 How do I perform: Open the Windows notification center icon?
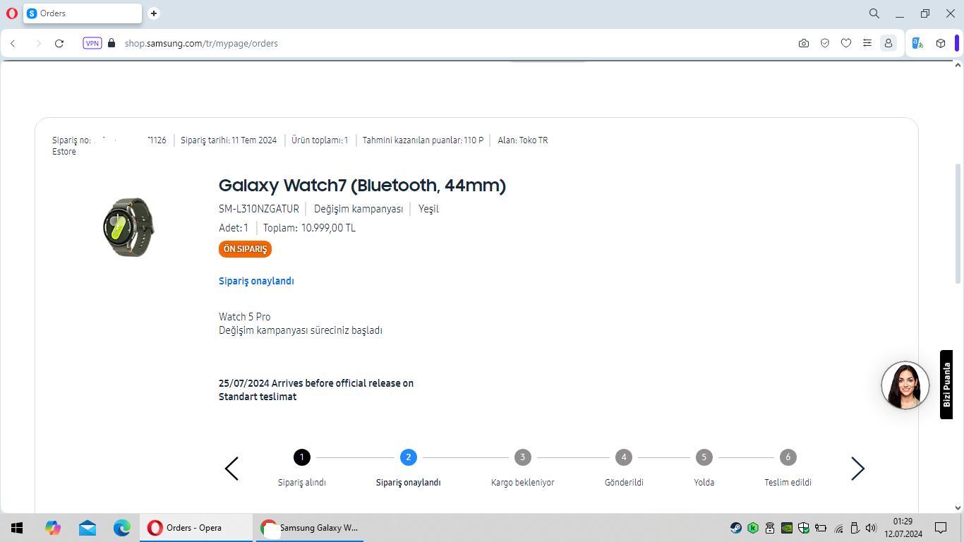[x=941, y=528]
